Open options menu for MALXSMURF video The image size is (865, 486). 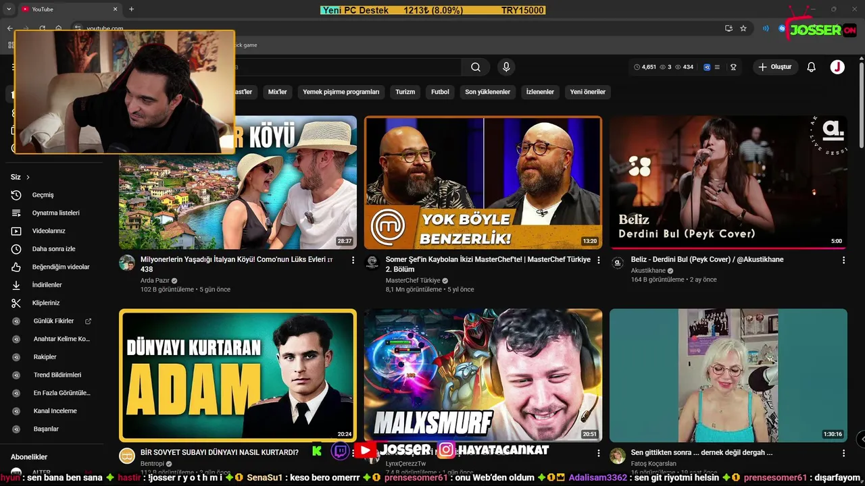pyautogui.click(x=598, y=453)
